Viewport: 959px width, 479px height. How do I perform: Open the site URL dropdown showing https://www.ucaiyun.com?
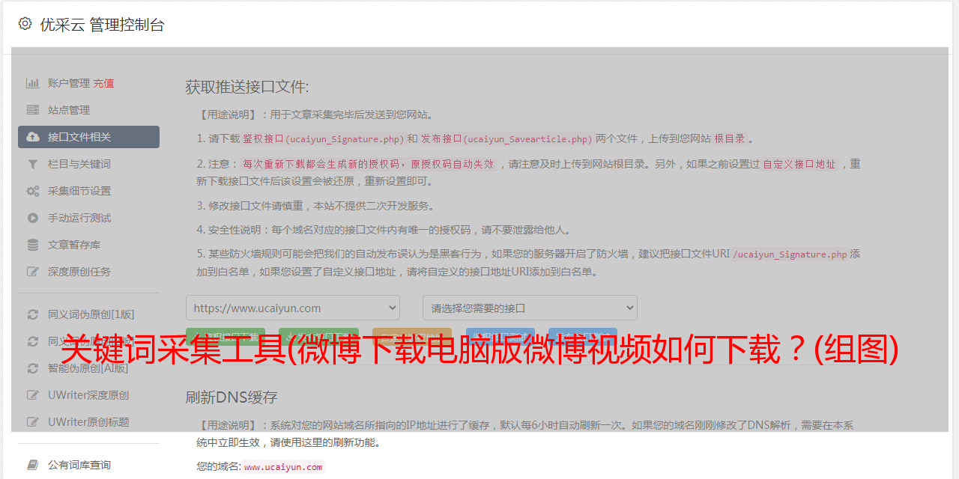[293, 308]
